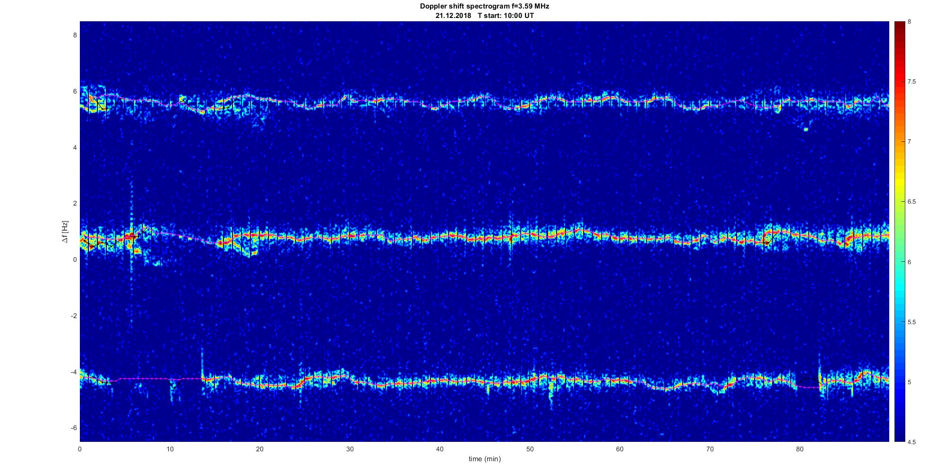Click the plot title 'Doppler shift spectrogram f=3.59 MHz'
The image size is (945, 474).
click(484, 7)
